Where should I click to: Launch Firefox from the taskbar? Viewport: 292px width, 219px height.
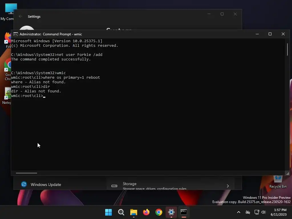146,212
